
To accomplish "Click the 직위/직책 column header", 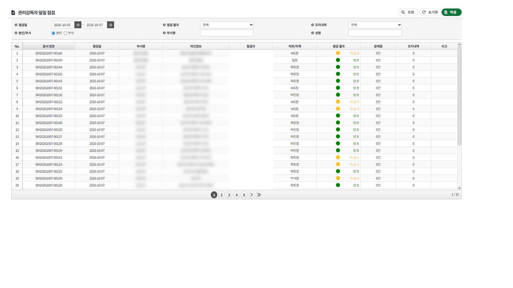I will [295, 46].
